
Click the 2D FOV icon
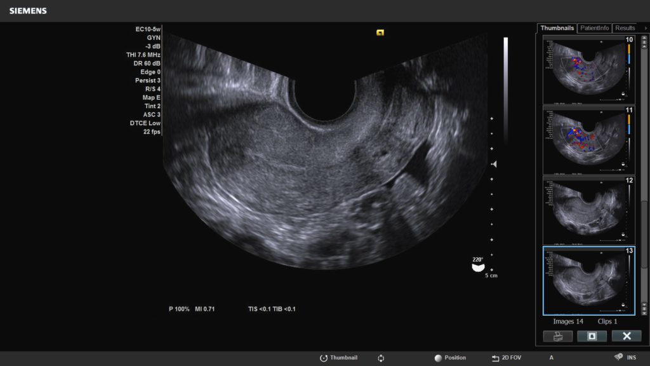[495, 358]
